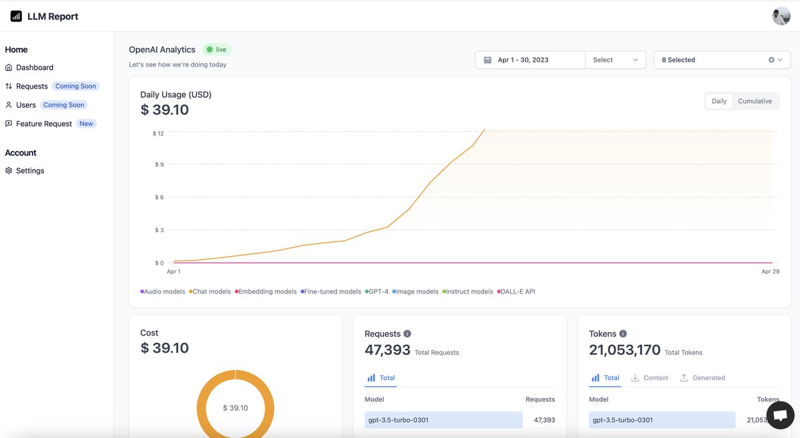Click the green live status badge
This screenshot has height=438, width=800.
click(216, 49)
